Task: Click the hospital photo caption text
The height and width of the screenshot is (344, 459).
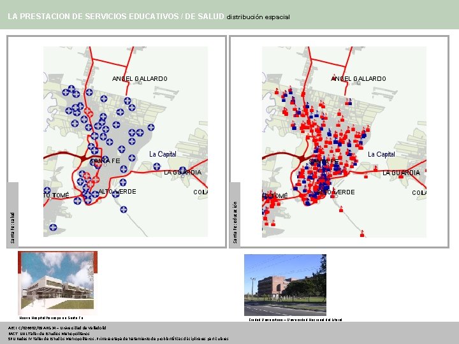Action: 51,318
